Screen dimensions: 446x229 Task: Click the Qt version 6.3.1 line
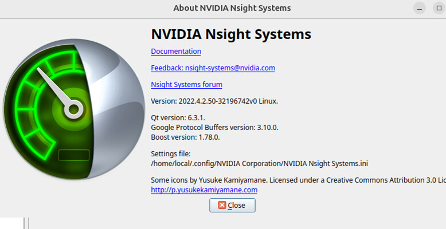(178, 117)
